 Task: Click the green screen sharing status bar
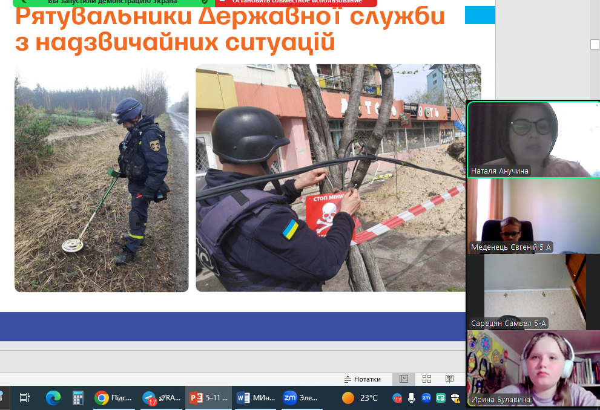click(114, 2)
